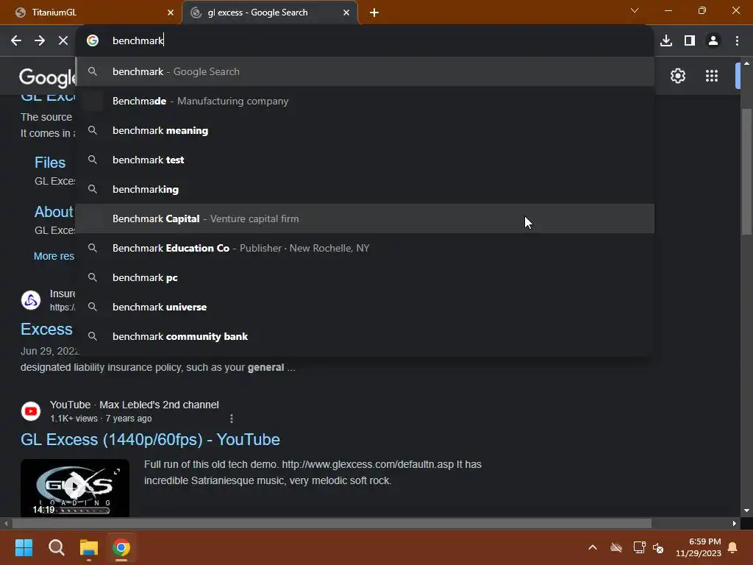Play the GL Excess video thumbnail
This screenshot has width=753, height=565.
click(75, 488)
